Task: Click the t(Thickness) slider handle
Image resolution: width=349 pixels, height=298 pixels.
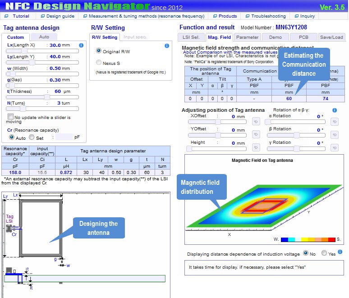Action: click(47, 97)
